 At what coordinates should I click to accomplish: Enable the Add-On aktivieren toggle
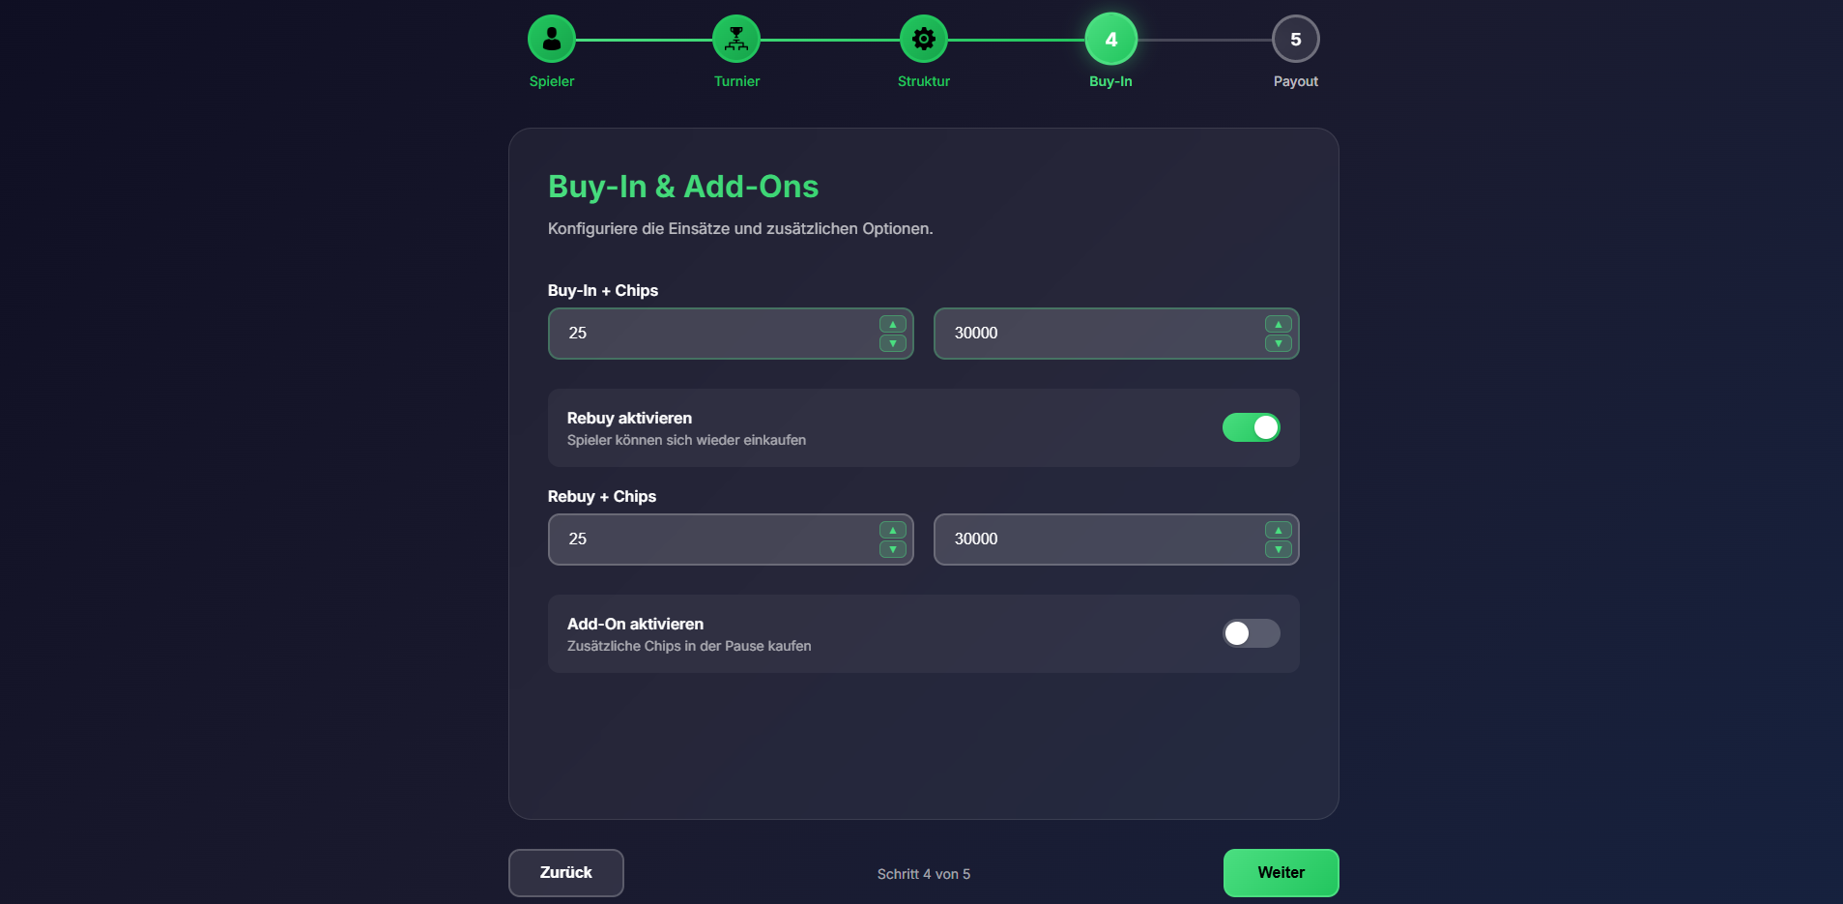(x=1251, y=633)
